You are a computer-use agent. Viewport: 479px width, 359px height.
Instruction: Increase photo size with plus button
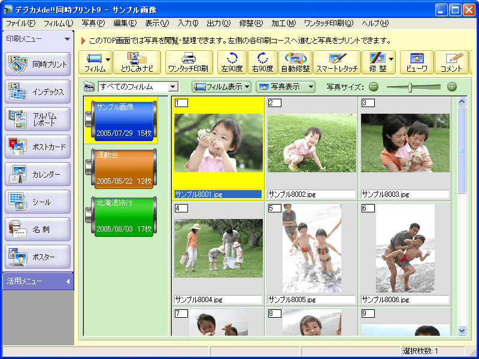click(x=451, y=87)
